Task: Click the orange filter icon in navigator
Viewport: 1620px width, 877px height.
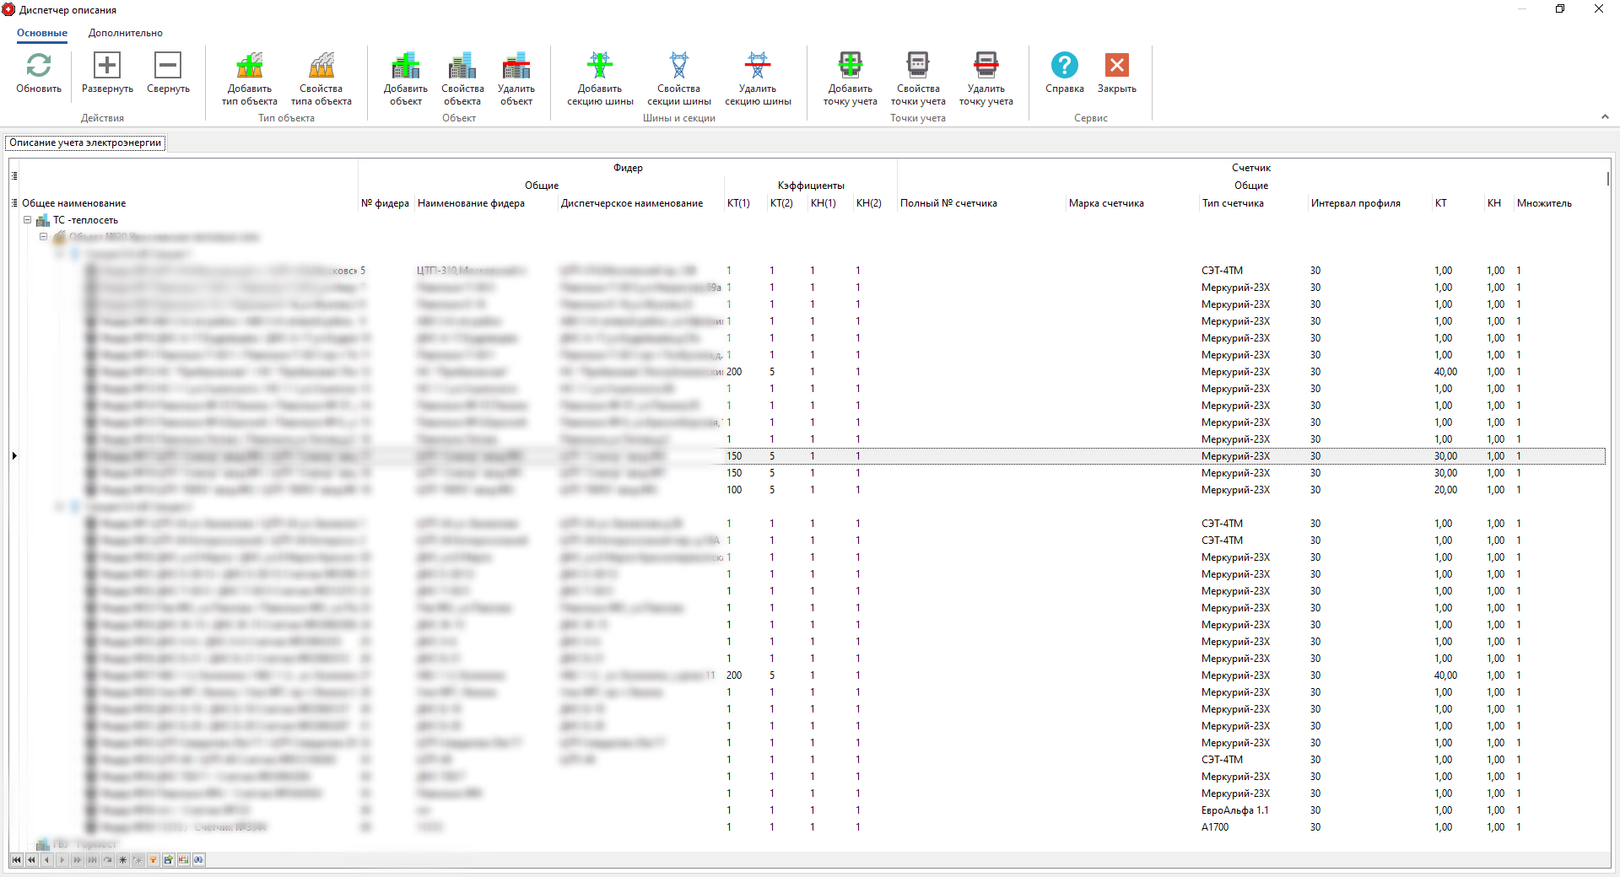Action: coord(153,860)
